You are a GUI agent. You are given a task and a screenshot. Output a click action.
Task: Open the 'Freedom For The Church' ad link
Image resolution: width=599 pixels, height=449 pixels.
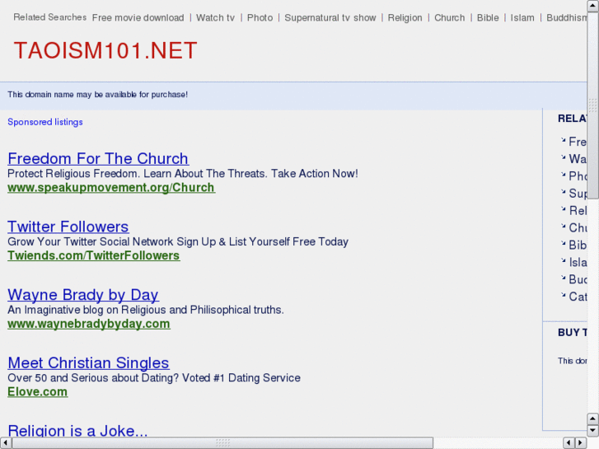tap(98, 158)
